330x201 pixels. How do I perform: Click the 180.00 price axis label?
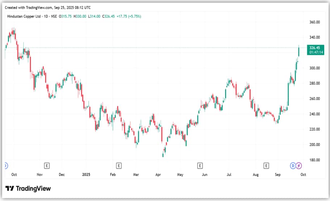point(314,160)
